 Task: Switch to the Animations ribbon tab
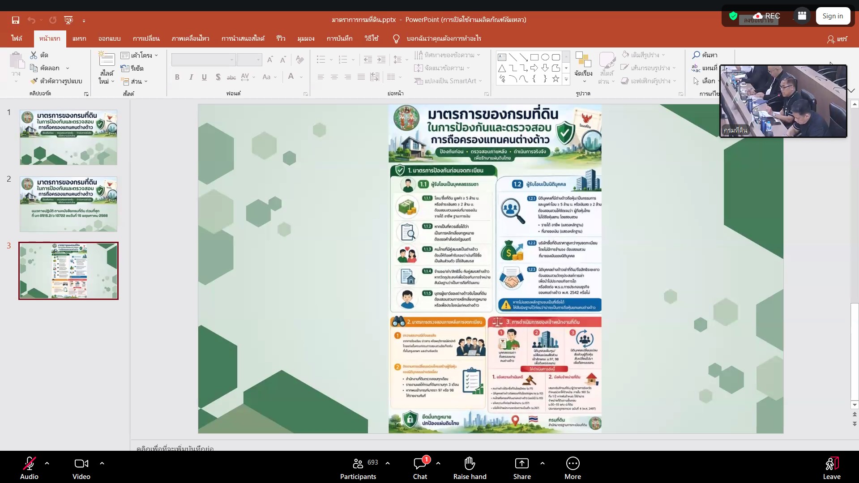191,38
